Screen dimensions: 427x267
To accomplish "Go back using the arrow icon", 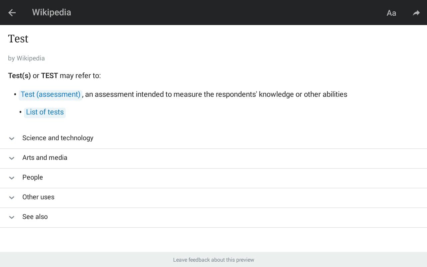I will (12, 13).
